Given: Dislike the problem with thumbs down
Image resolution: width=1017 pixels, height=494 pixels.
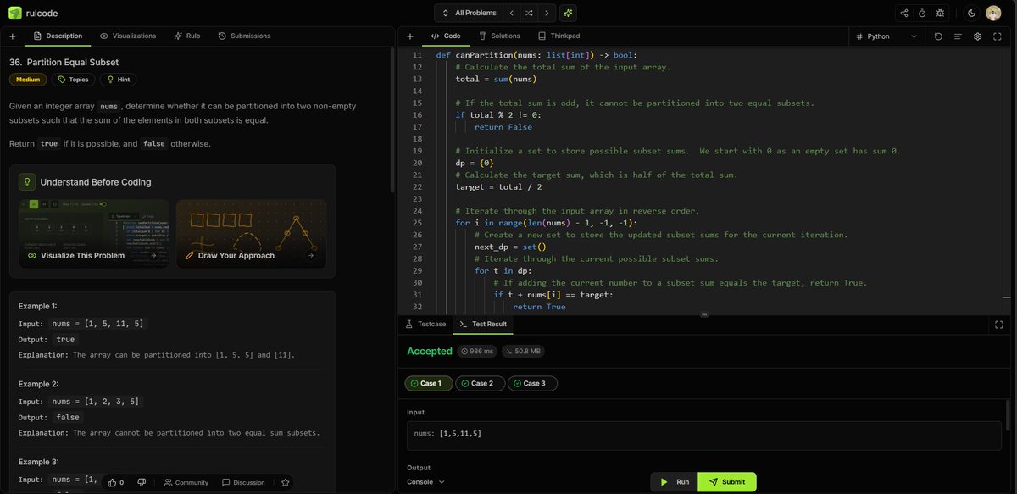Looking at the screenshot, I should pos(142,482).
